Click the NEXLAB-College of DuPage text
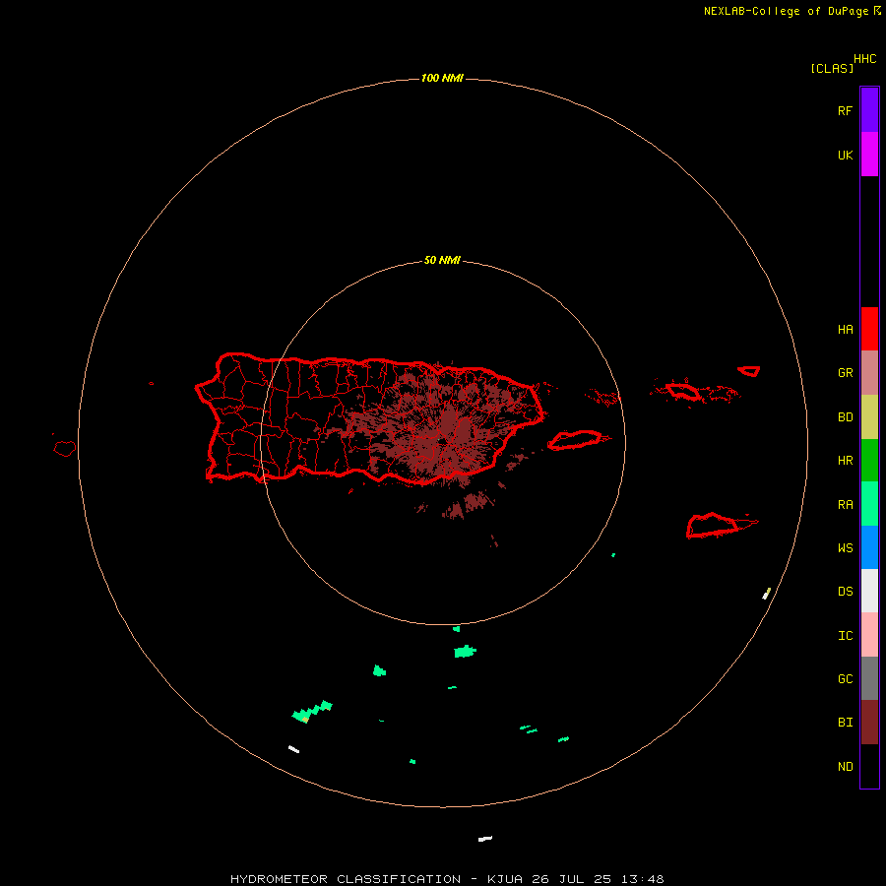Screen dimensions: 886x886 click(786, 11)
